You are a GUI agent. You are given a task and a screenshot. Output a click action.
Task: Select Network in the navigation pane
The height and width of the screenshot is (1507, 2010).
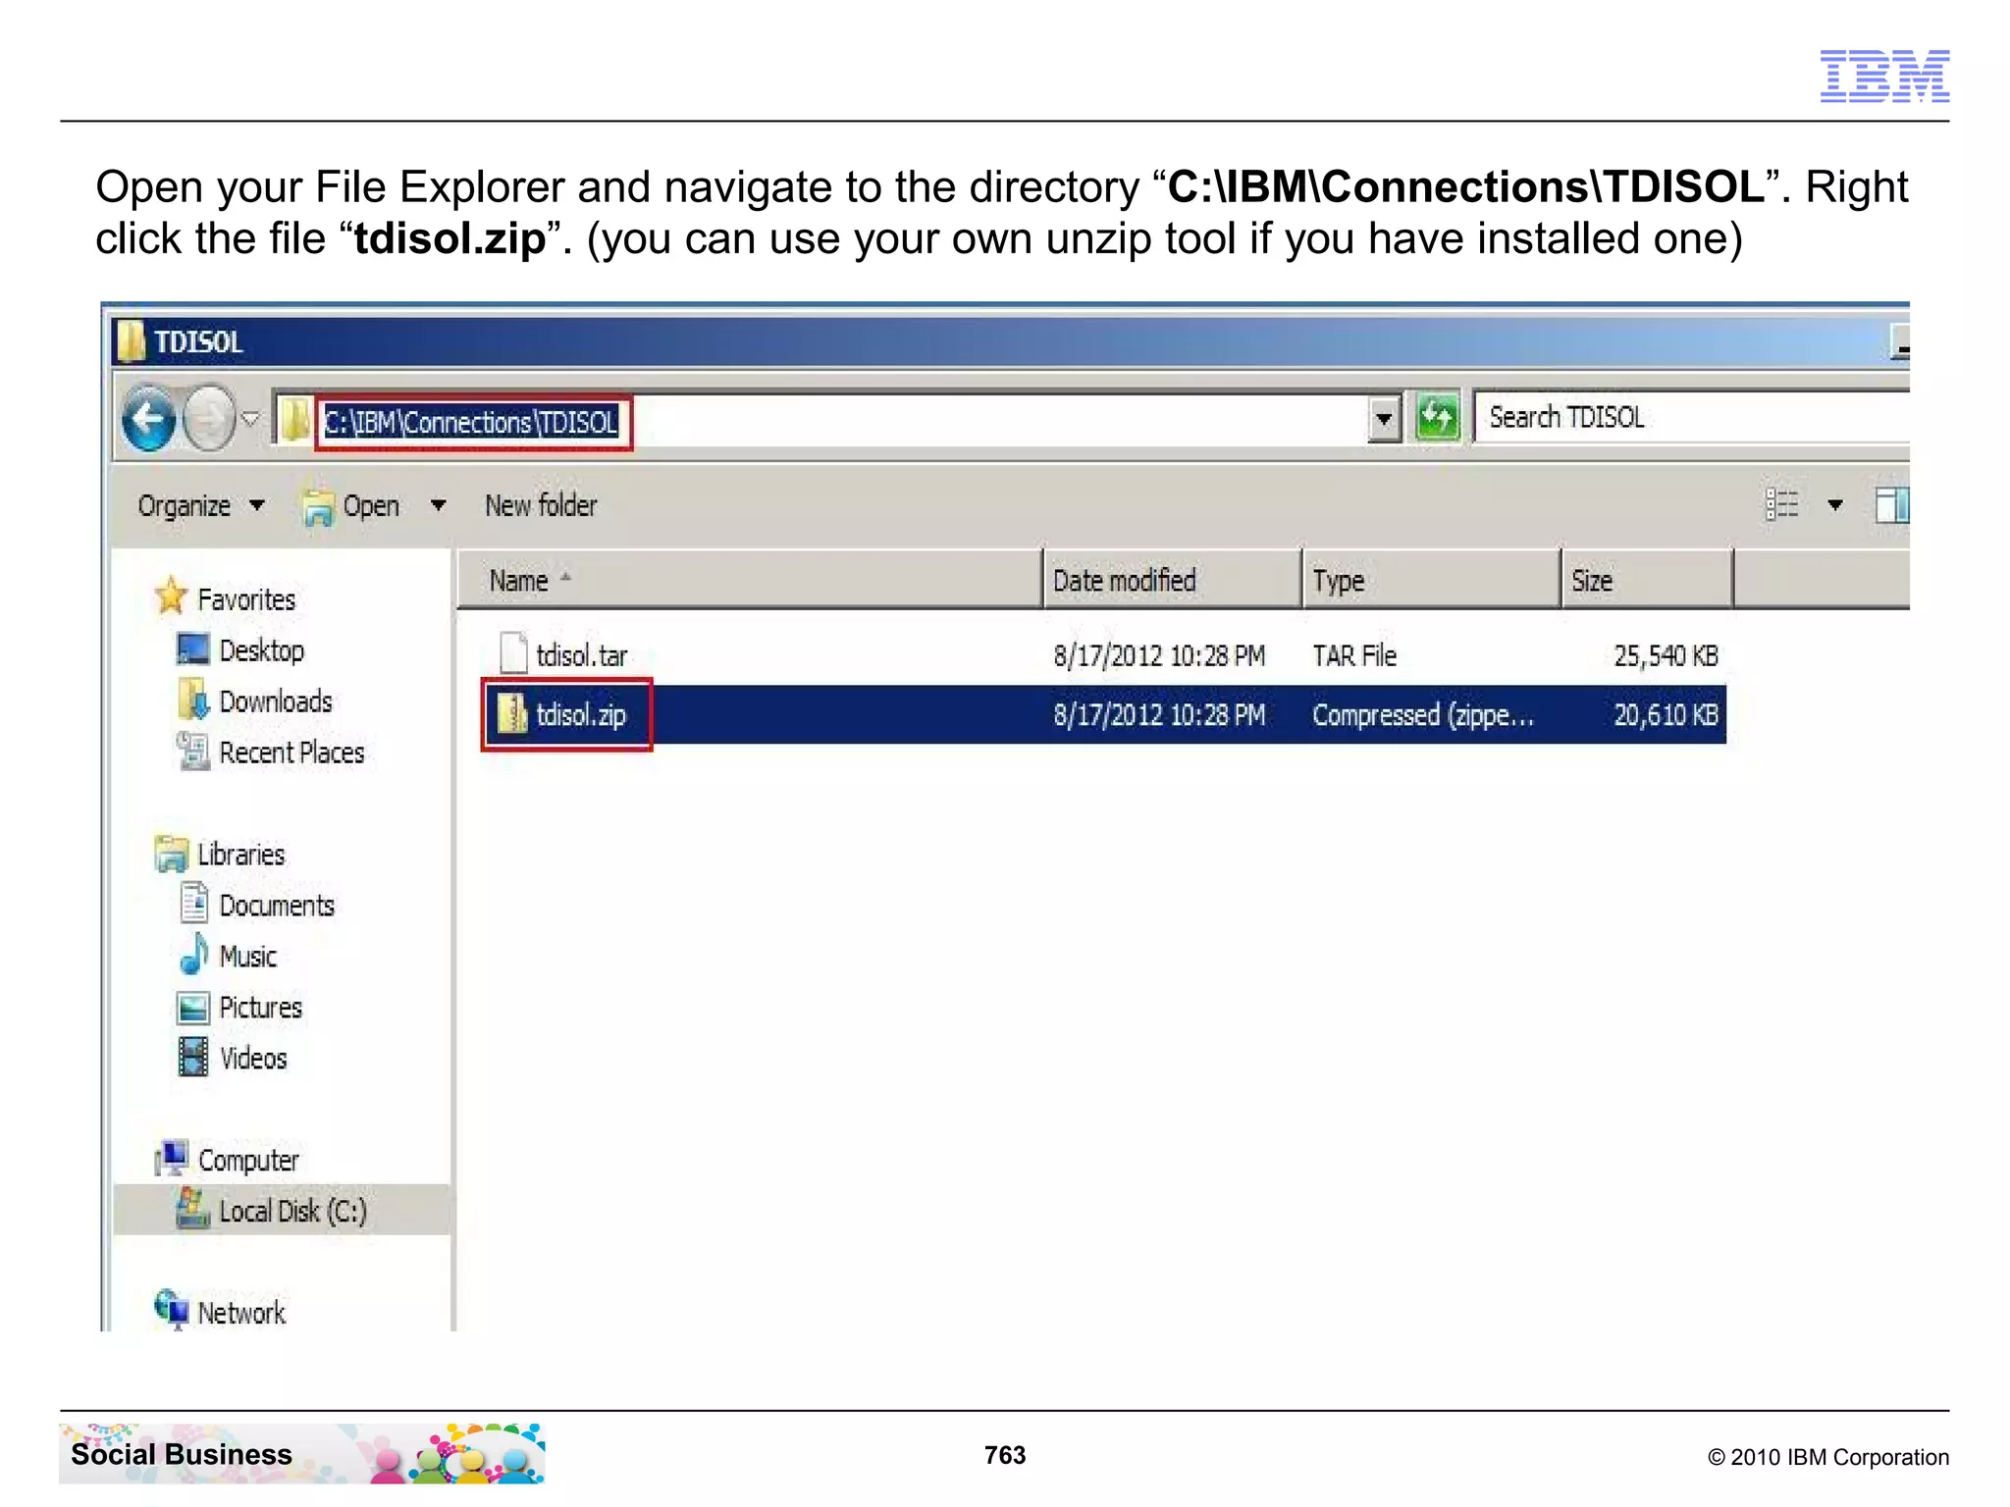coord(241,1313)
